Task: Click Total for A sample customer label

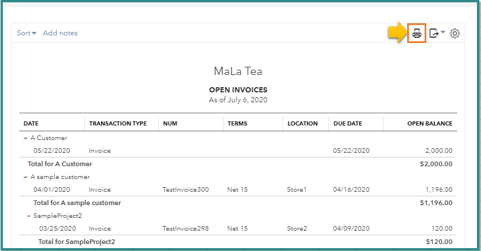Action: pyautogui.click(x=77, y=203)
